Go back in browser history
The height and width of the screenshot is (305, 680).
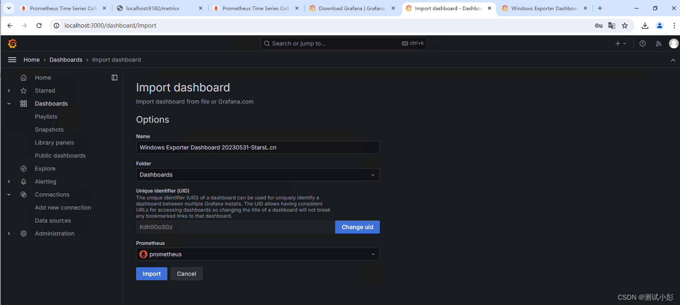coord(10,26)
